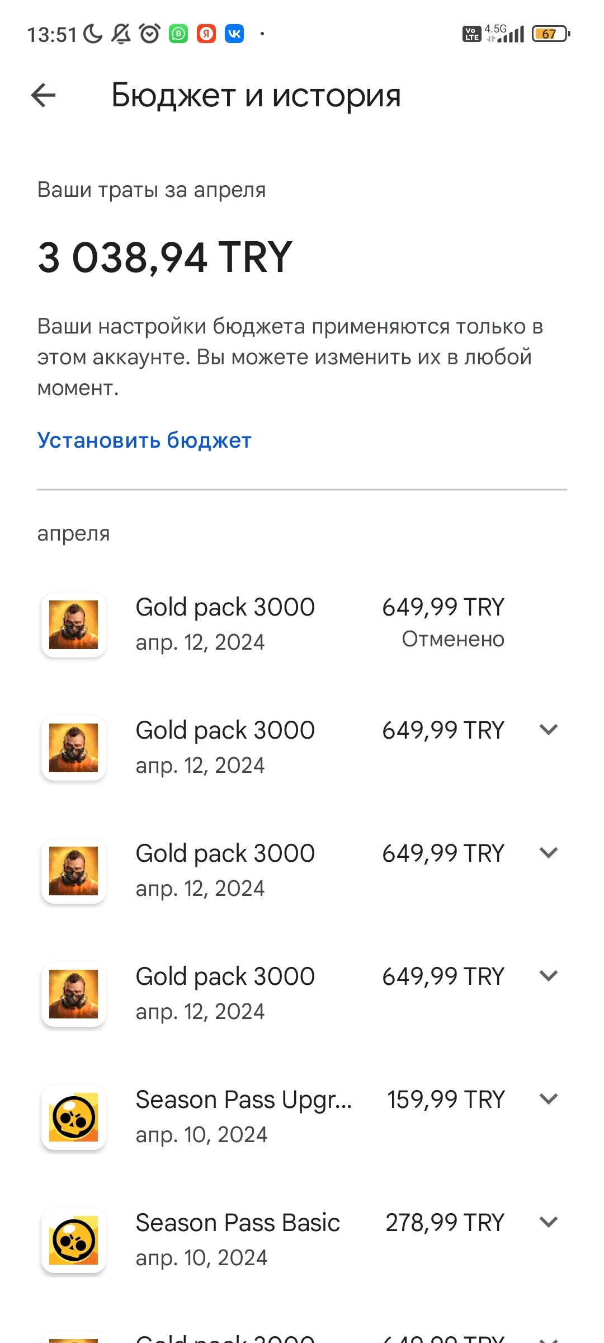Tap Brawl Stars icon for Season Pass Upgrade
This screenshot has width=604, height=1343.
click(74, 1117)
